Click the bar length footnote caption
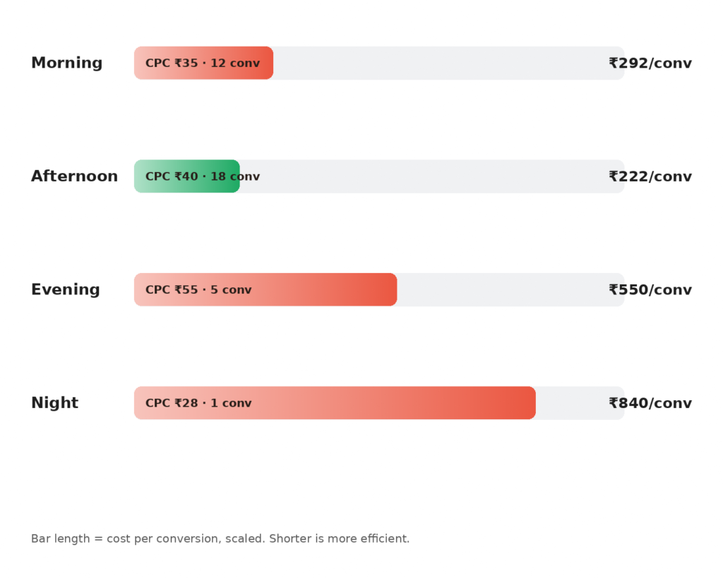Viewport: 723px width, 578px height. [x=220, y=538]
